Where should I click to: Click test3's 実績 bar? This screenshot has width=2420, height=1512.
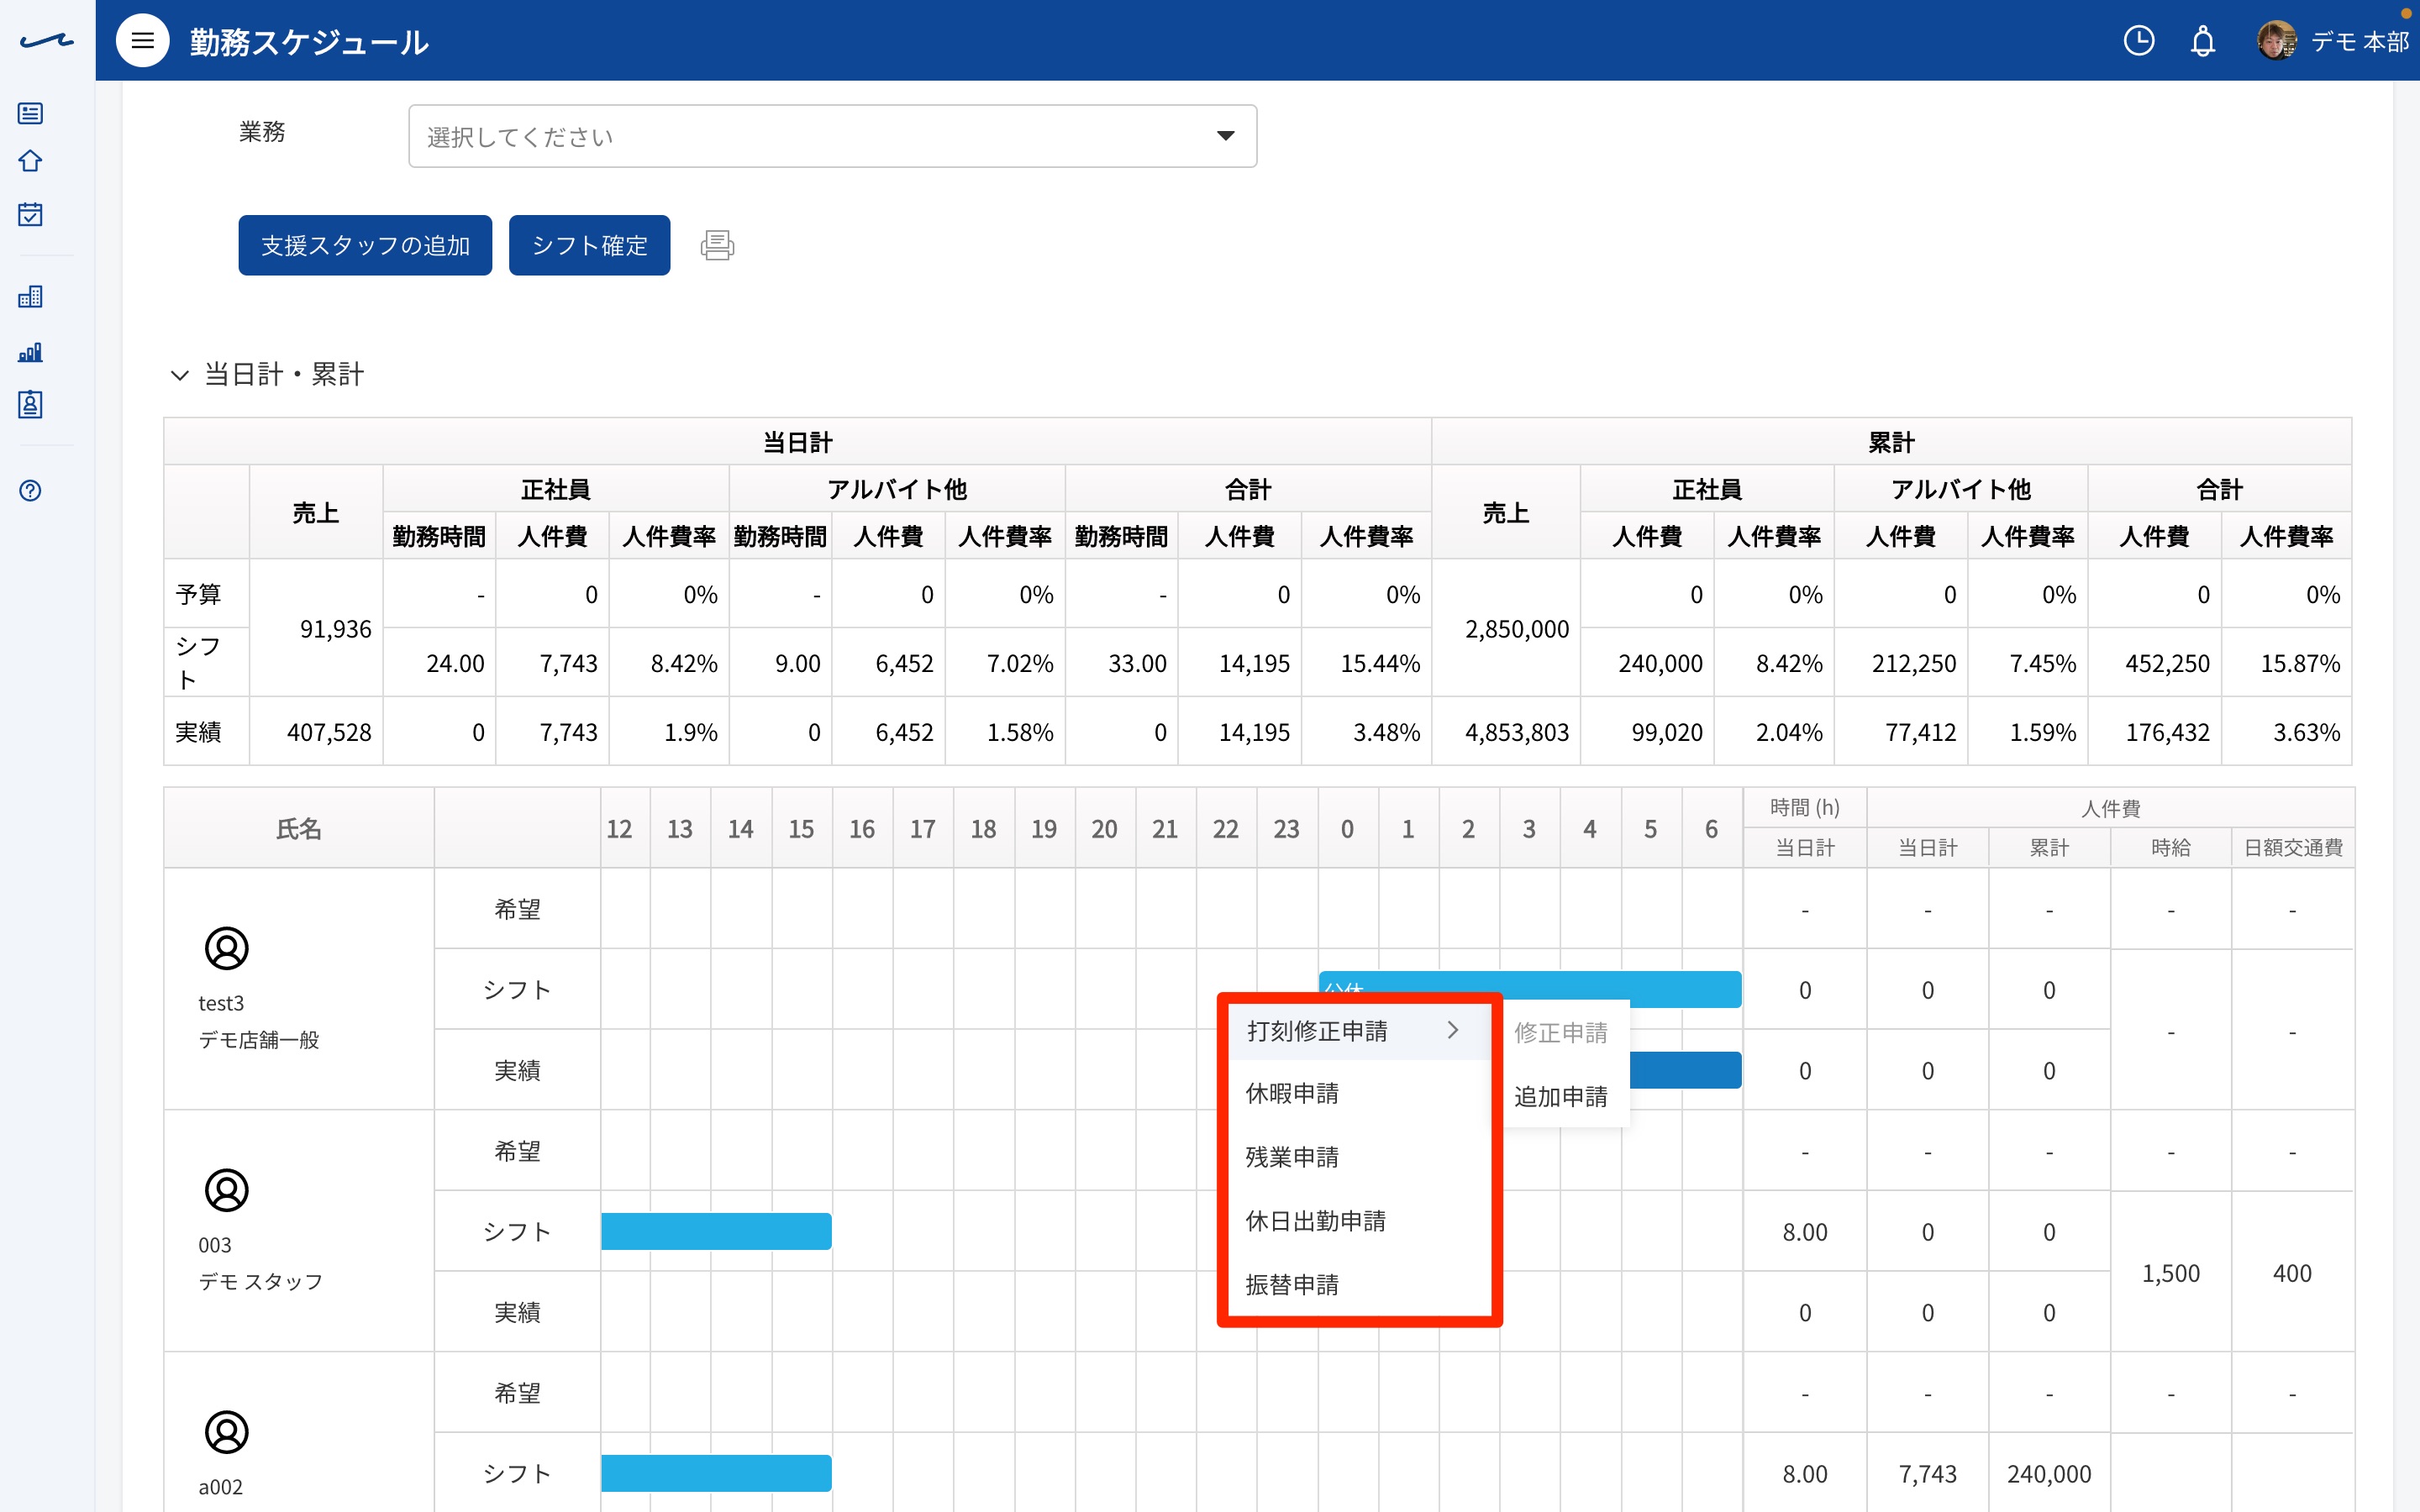tap(1686, 1070)
